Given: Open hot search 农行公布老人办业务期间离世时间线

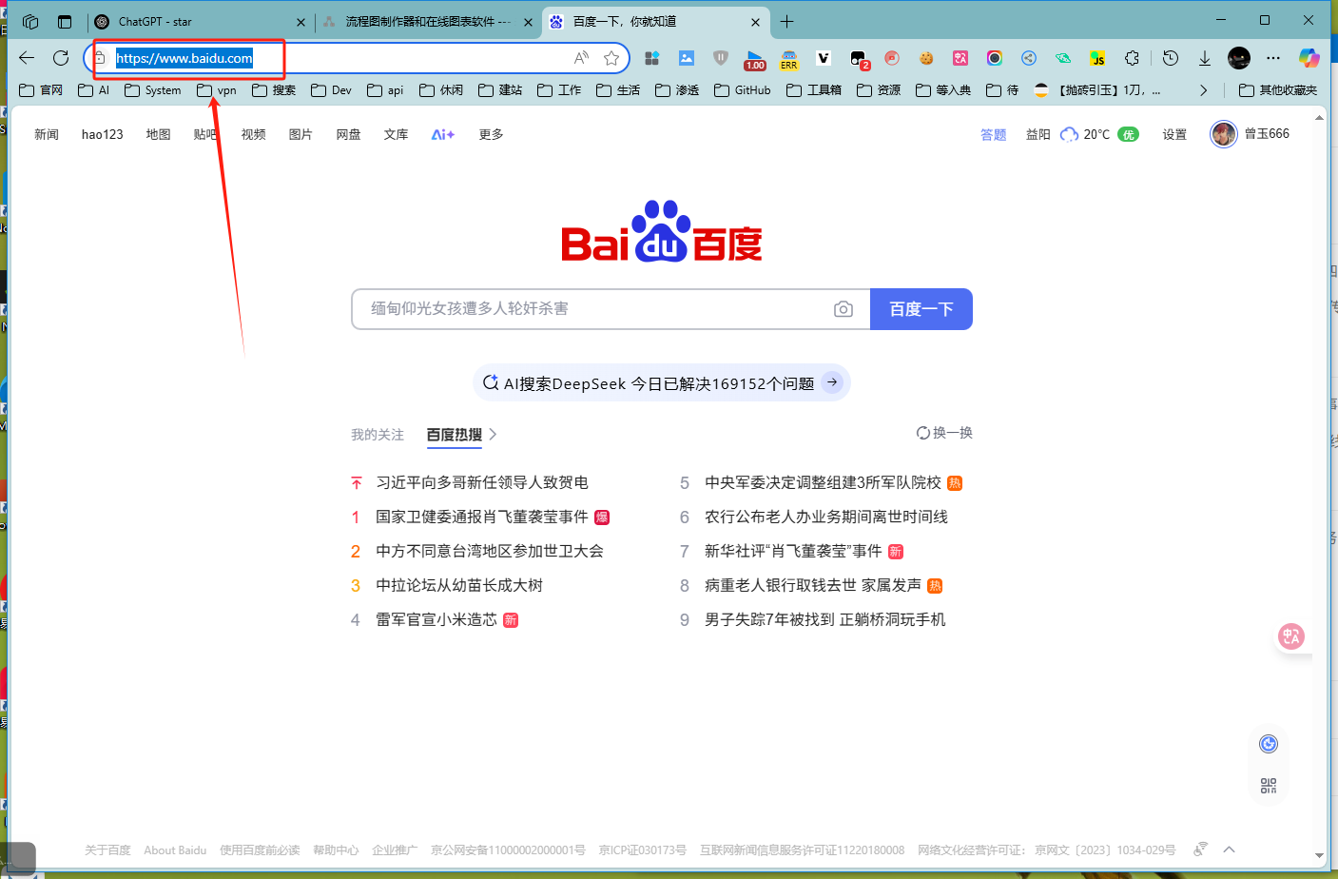Looking at the screenshot, I should tap(826, 517).
